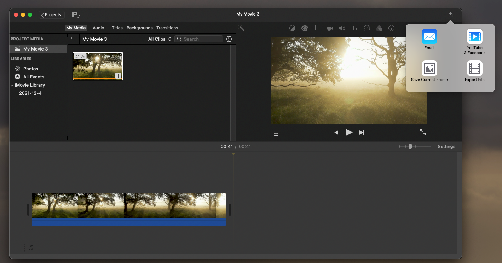
Task: Click the viewer preview image
Action: [349, 80]
